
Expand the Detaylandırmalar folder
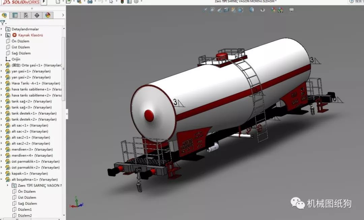pyautogui.click(x=2, y=29)
